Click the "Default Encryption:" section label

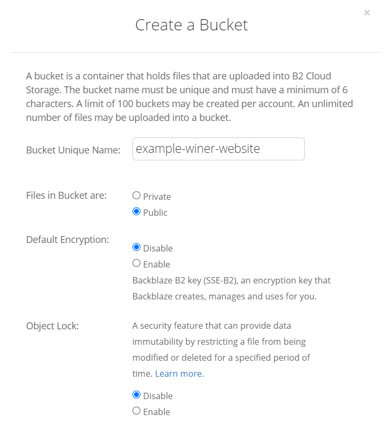click(x=68, y=240)
